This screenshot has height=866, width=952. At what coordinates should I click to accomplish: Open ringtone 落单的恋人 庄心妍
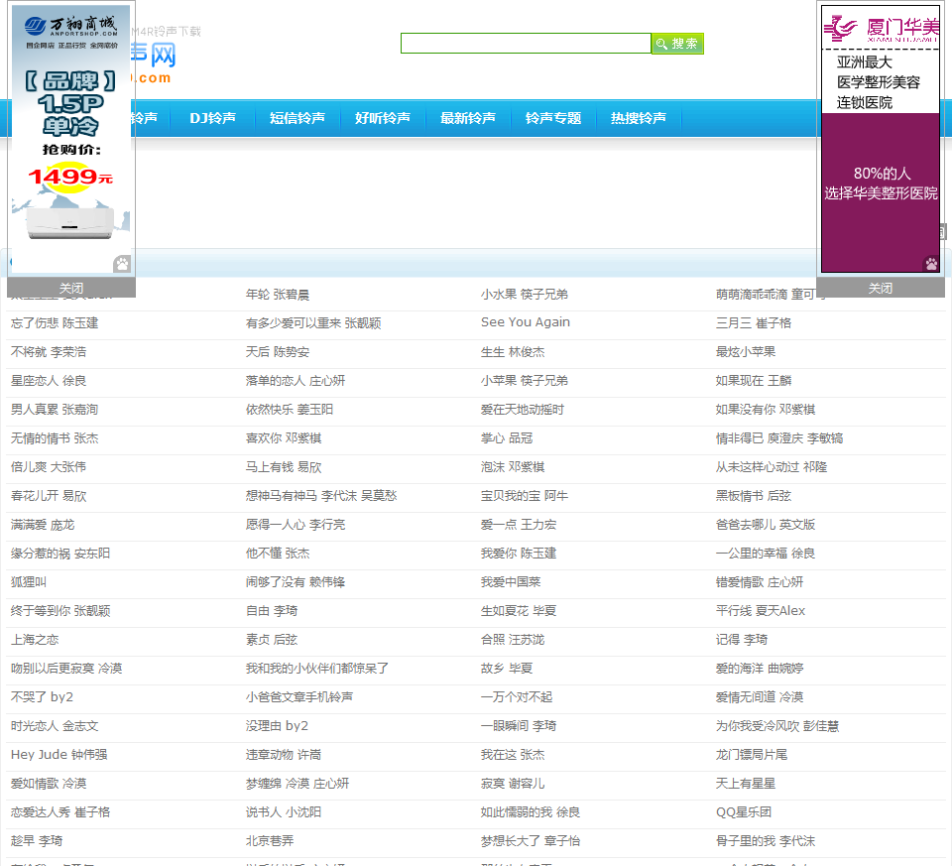pos(296,381)
